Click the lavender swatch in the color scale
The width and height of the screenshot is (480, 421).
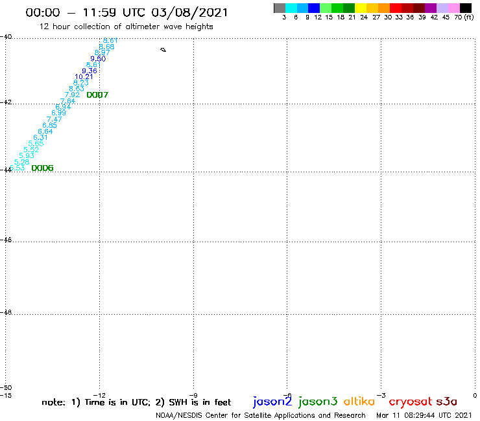click(x=442, y=8)
